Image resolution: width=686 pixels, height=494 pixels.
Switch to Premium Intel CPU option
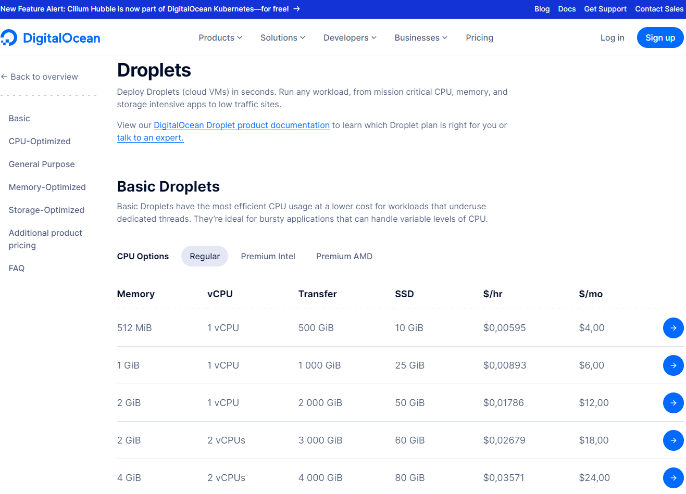click(x=268, y=256)
